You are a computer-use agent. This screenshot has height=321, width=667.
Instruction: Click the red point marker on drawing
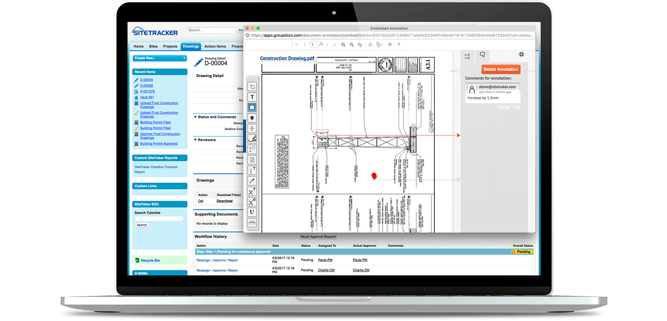(374, 176)
